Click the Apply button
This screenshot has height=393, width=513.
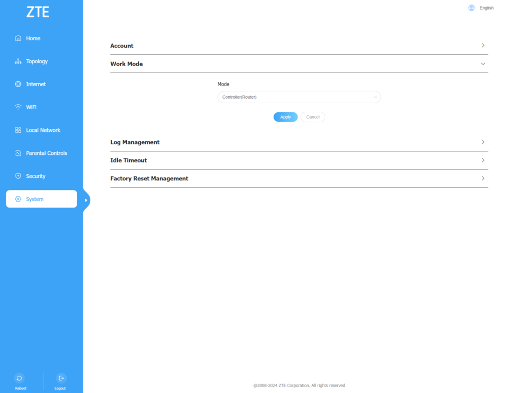pos(286,117)
